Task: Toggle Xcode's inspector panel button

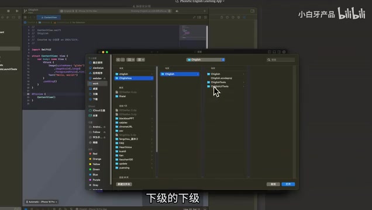Action: pos(253,11)
